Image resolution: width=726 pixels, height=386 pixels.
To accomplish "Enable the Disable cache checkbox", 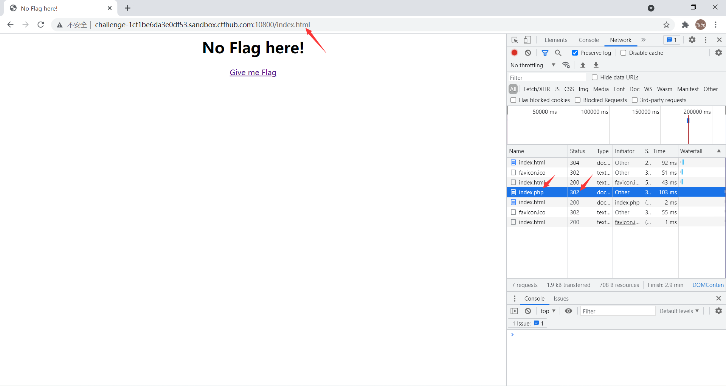I will [x=624, y=53].
